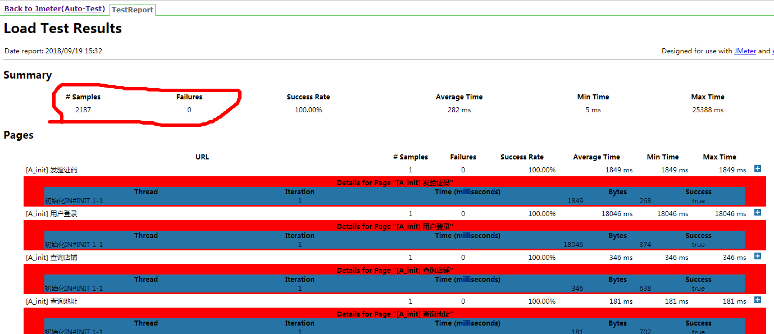774x334 pixels.
Task: Click the 346 time value in 查询店铺 details
Action: [x=577, y=289]
